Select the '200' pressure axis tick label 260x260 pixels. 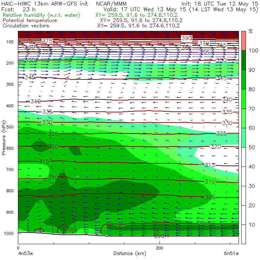pyautogui.click(x=10, y=63)
